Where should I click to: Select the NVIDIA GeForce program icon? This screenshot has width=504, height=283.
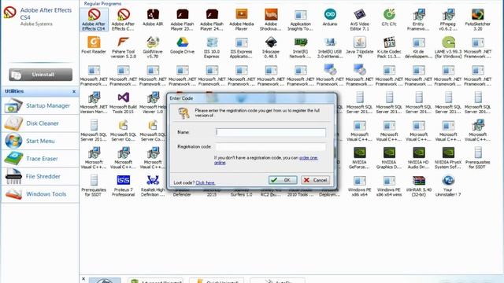(x=360, y=157)
